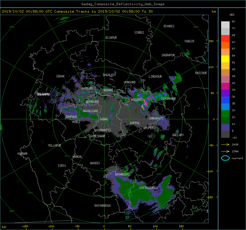Click the SHORAPUR city label
This screenshot has height=230, width=246.
(168, 55)
